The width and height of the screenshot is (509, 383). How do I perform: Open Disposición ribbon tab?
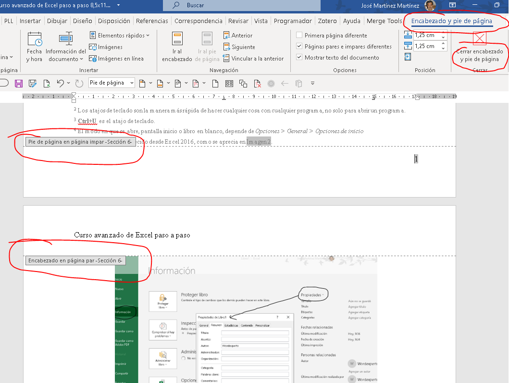point(114,21)
